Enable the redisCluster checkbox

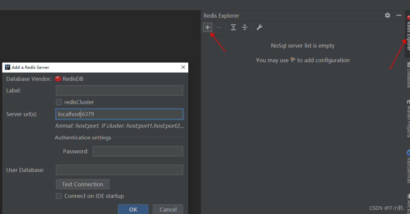pyautogui.click(x=59, y=102)
